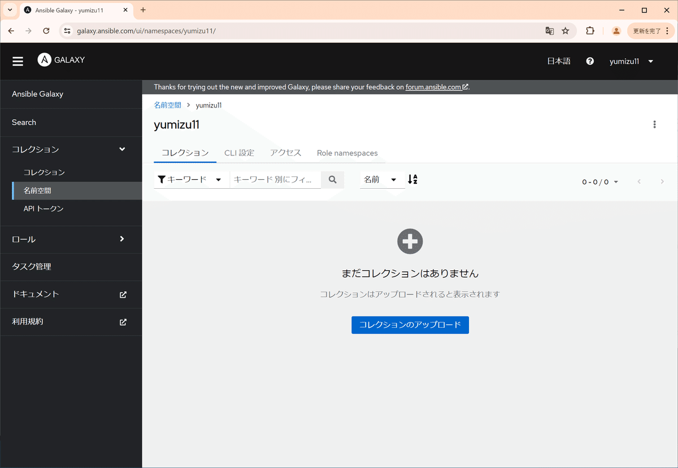Viewport: 678px width, 468px height.
Task: Click the Google Translate icon
Action: 549,31
